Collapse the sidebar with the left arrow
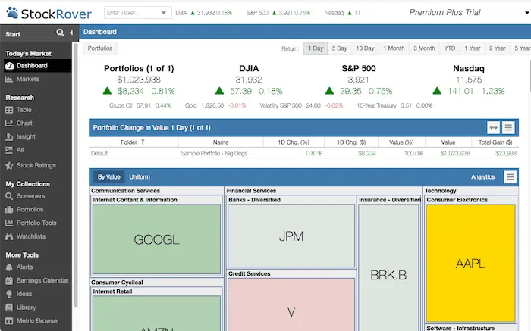Viewport: 531px width, 331px height. click(x=71, y=33)
